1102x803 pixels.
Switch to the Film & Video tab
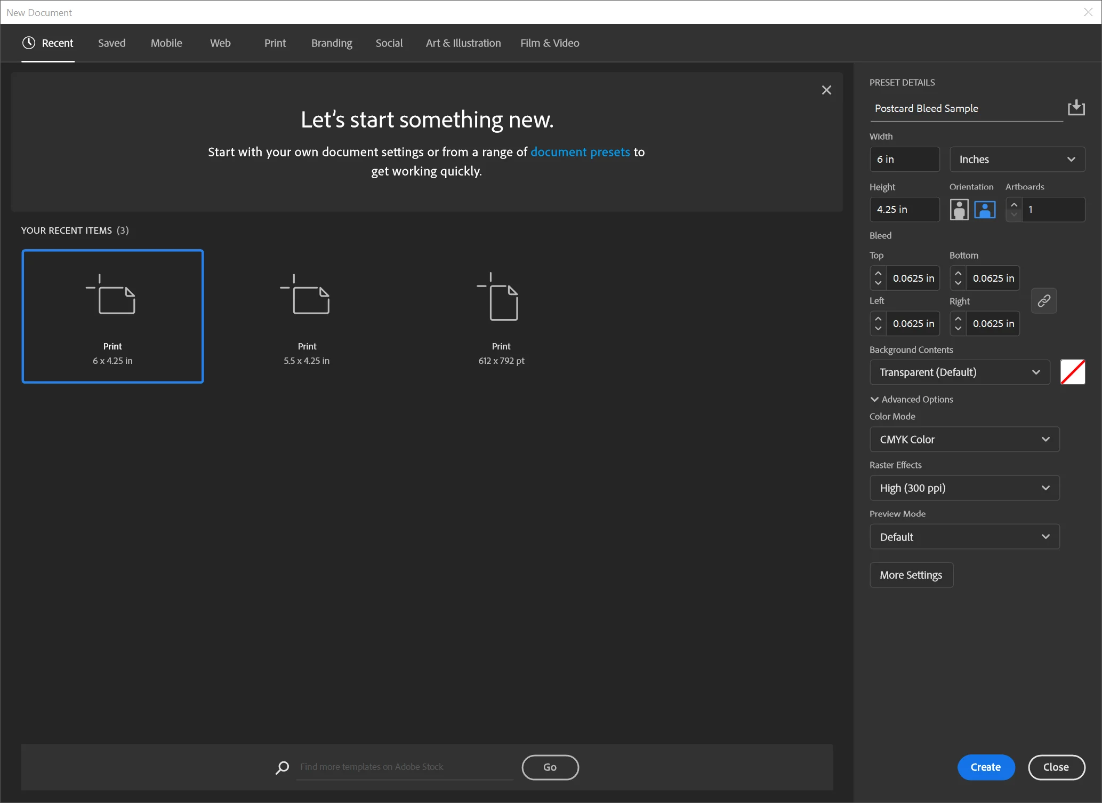[550, 43]
